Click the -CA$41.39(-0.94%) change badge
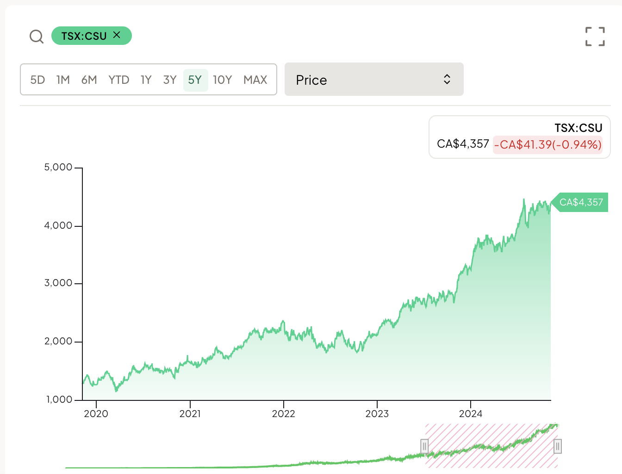622x474 pixels. click(548, 144)
